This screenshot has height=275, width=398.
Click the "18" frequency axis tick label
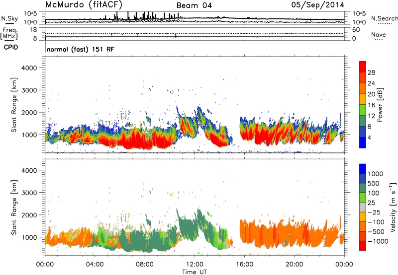(x=33, y=30)
